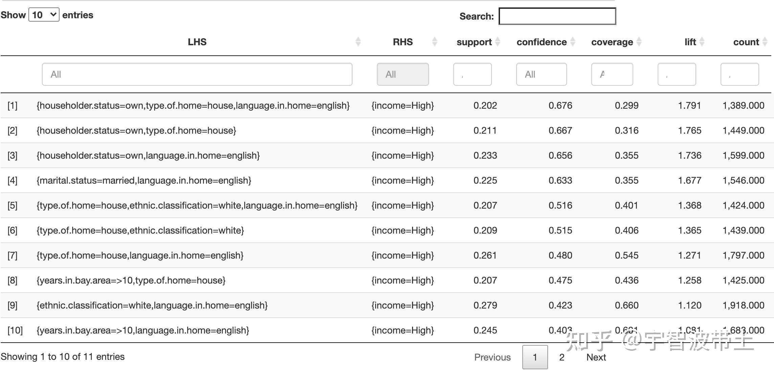Click the LHS column All filter field

[x=197, y=74]
